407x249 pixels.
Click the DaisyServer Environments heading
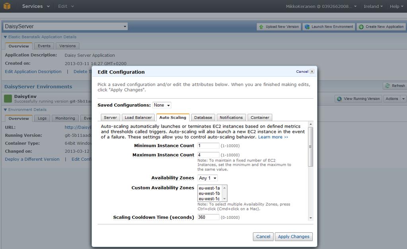point(38,87)
